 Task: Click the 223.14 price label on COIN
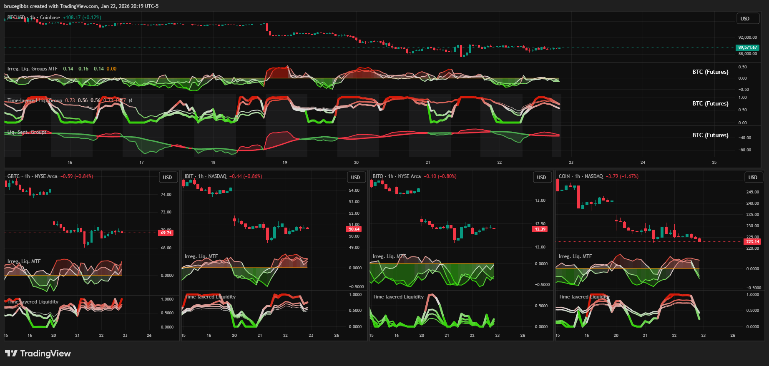pos(752,242)
